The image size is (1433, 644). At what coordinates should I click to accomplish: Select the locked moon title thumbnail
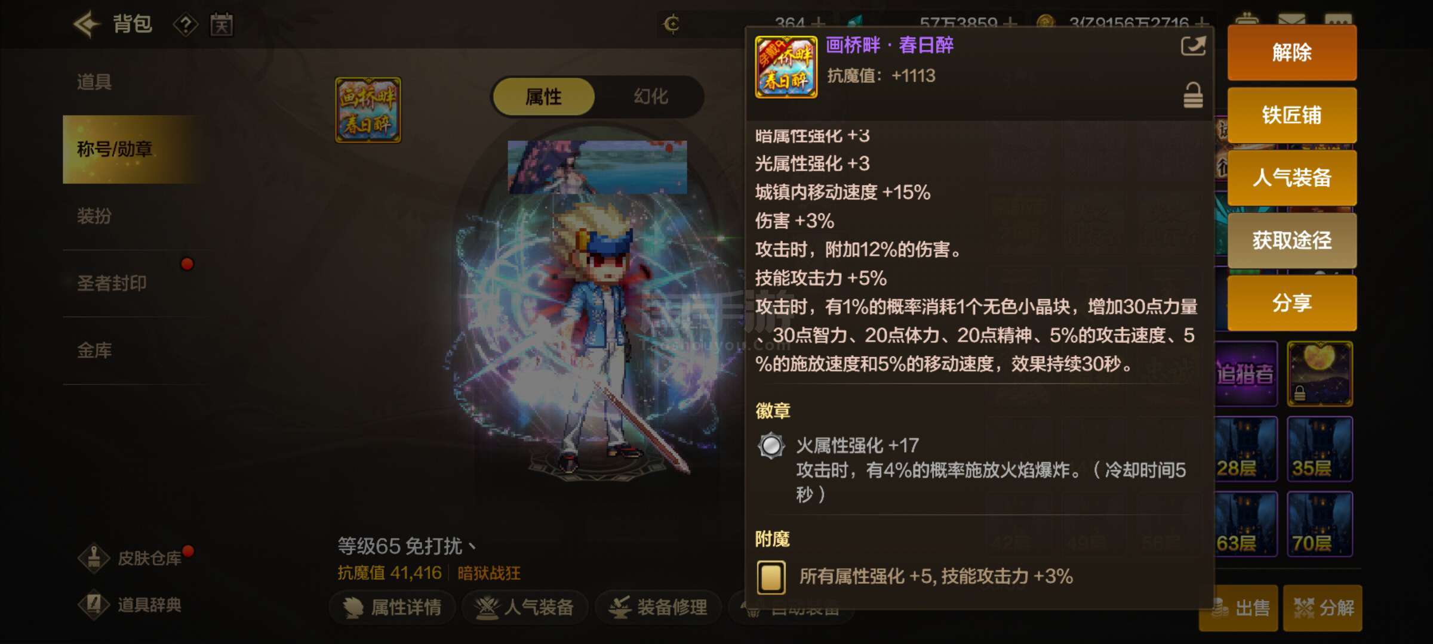(x=1320, y=374)
